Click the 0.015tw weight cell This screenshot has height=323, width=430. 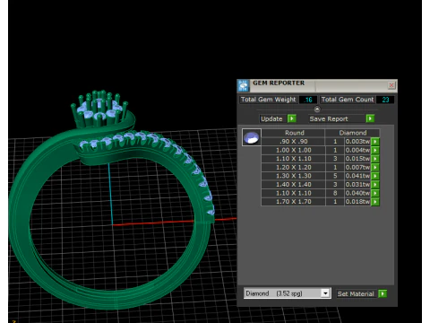tap(357, 159)
